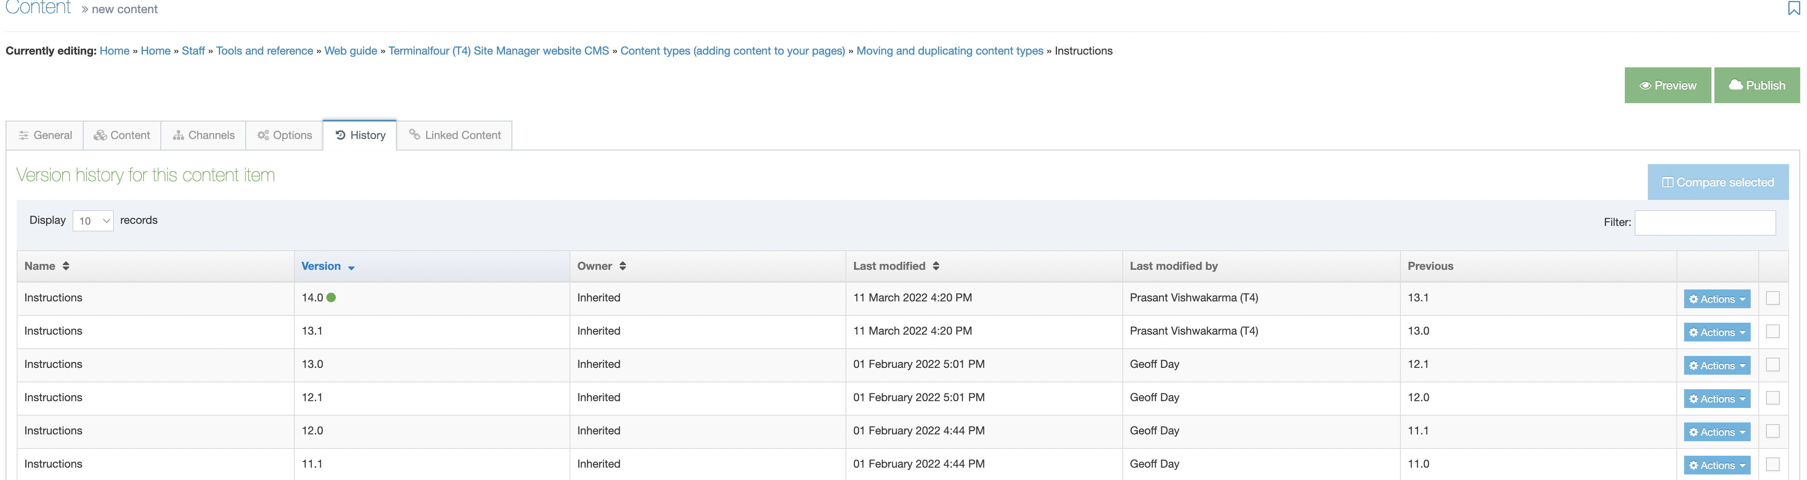The height and width of the screenshot is (480, 1807).
Task: Switch to the Linked Content tab
Action: pyautogui.click(x=455, y=135)
